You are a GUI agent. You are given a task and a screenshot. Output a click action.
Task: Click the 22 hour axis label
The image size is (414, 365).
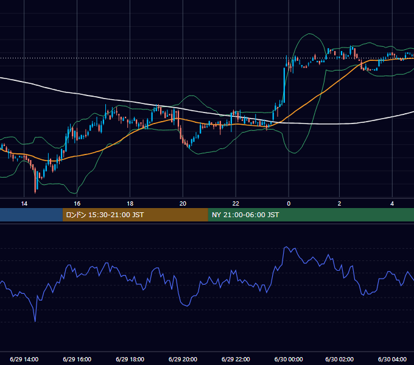pyautogui.click(x=236, y=204)
